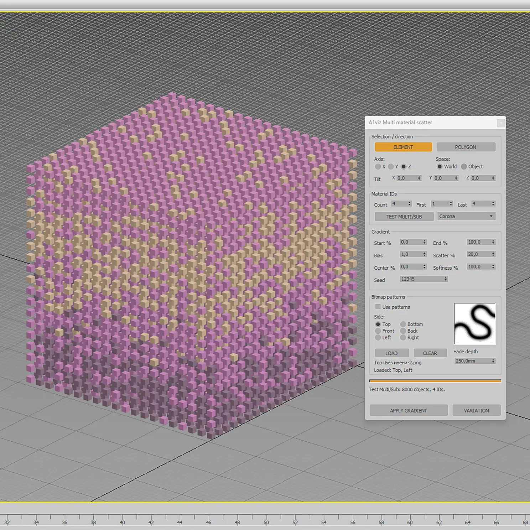Select the Top side radio button
This screenshot has width=530, height=530.
378,324
